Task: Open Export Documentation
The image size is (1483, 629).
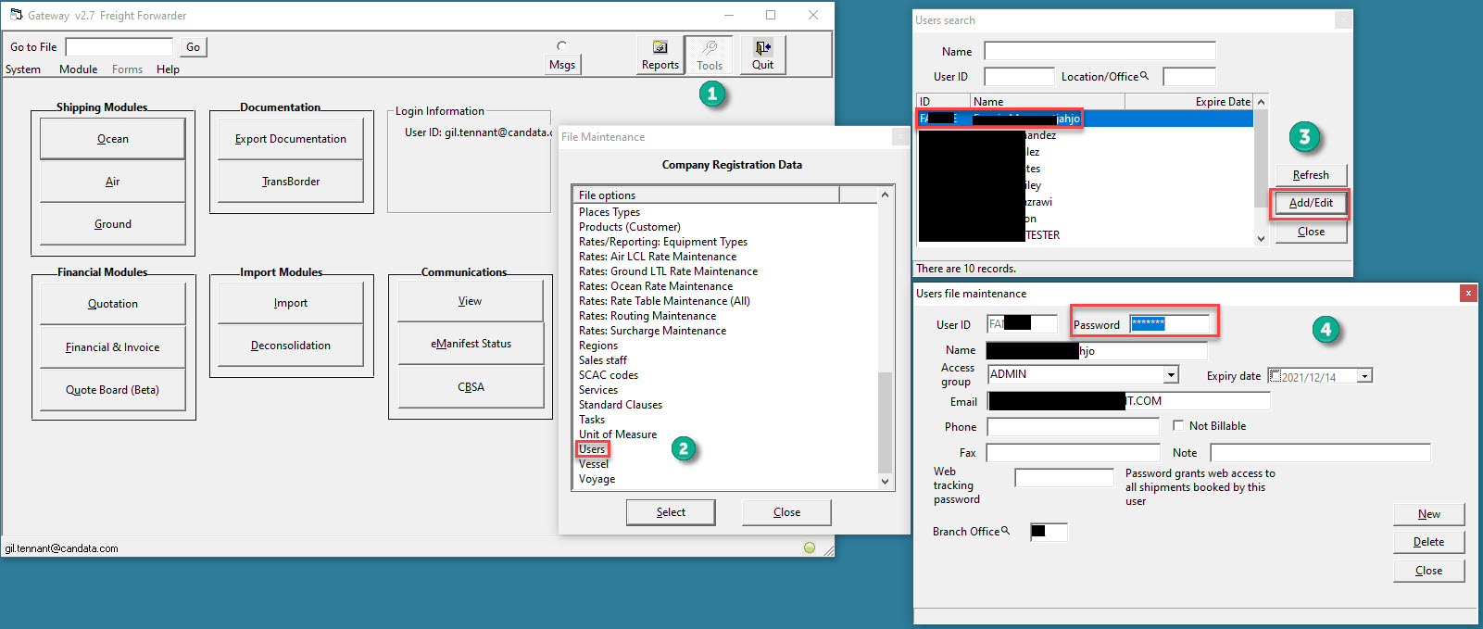Action: 291,139
